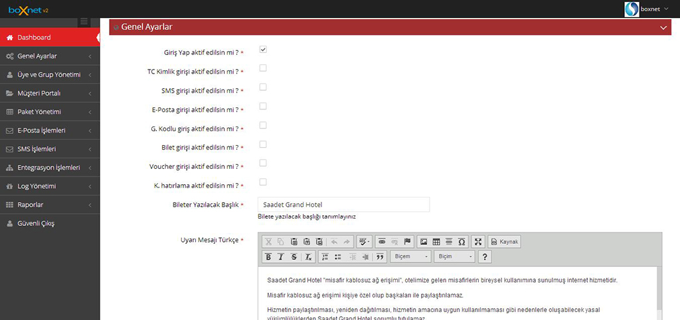The height and width of the screenshot is (320, 680).
Task: Enable E-Posta girişi checkbox
Action: pyautogui.click(x=263, y=107)
